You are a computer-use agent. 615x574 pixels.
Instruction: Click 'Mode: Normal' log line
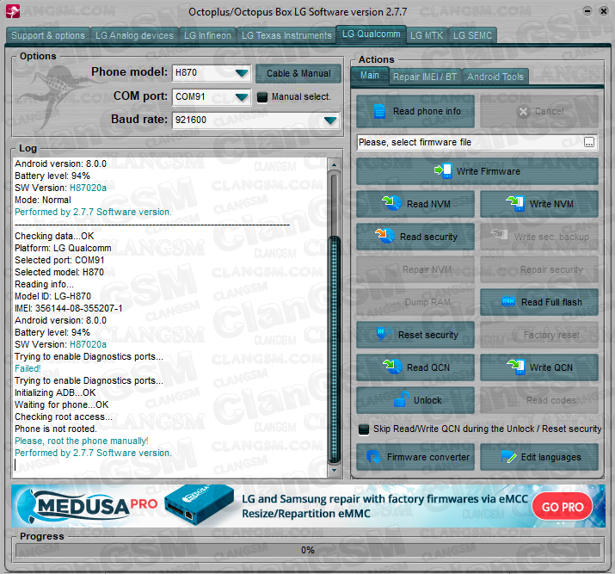[x=43, y=200]
